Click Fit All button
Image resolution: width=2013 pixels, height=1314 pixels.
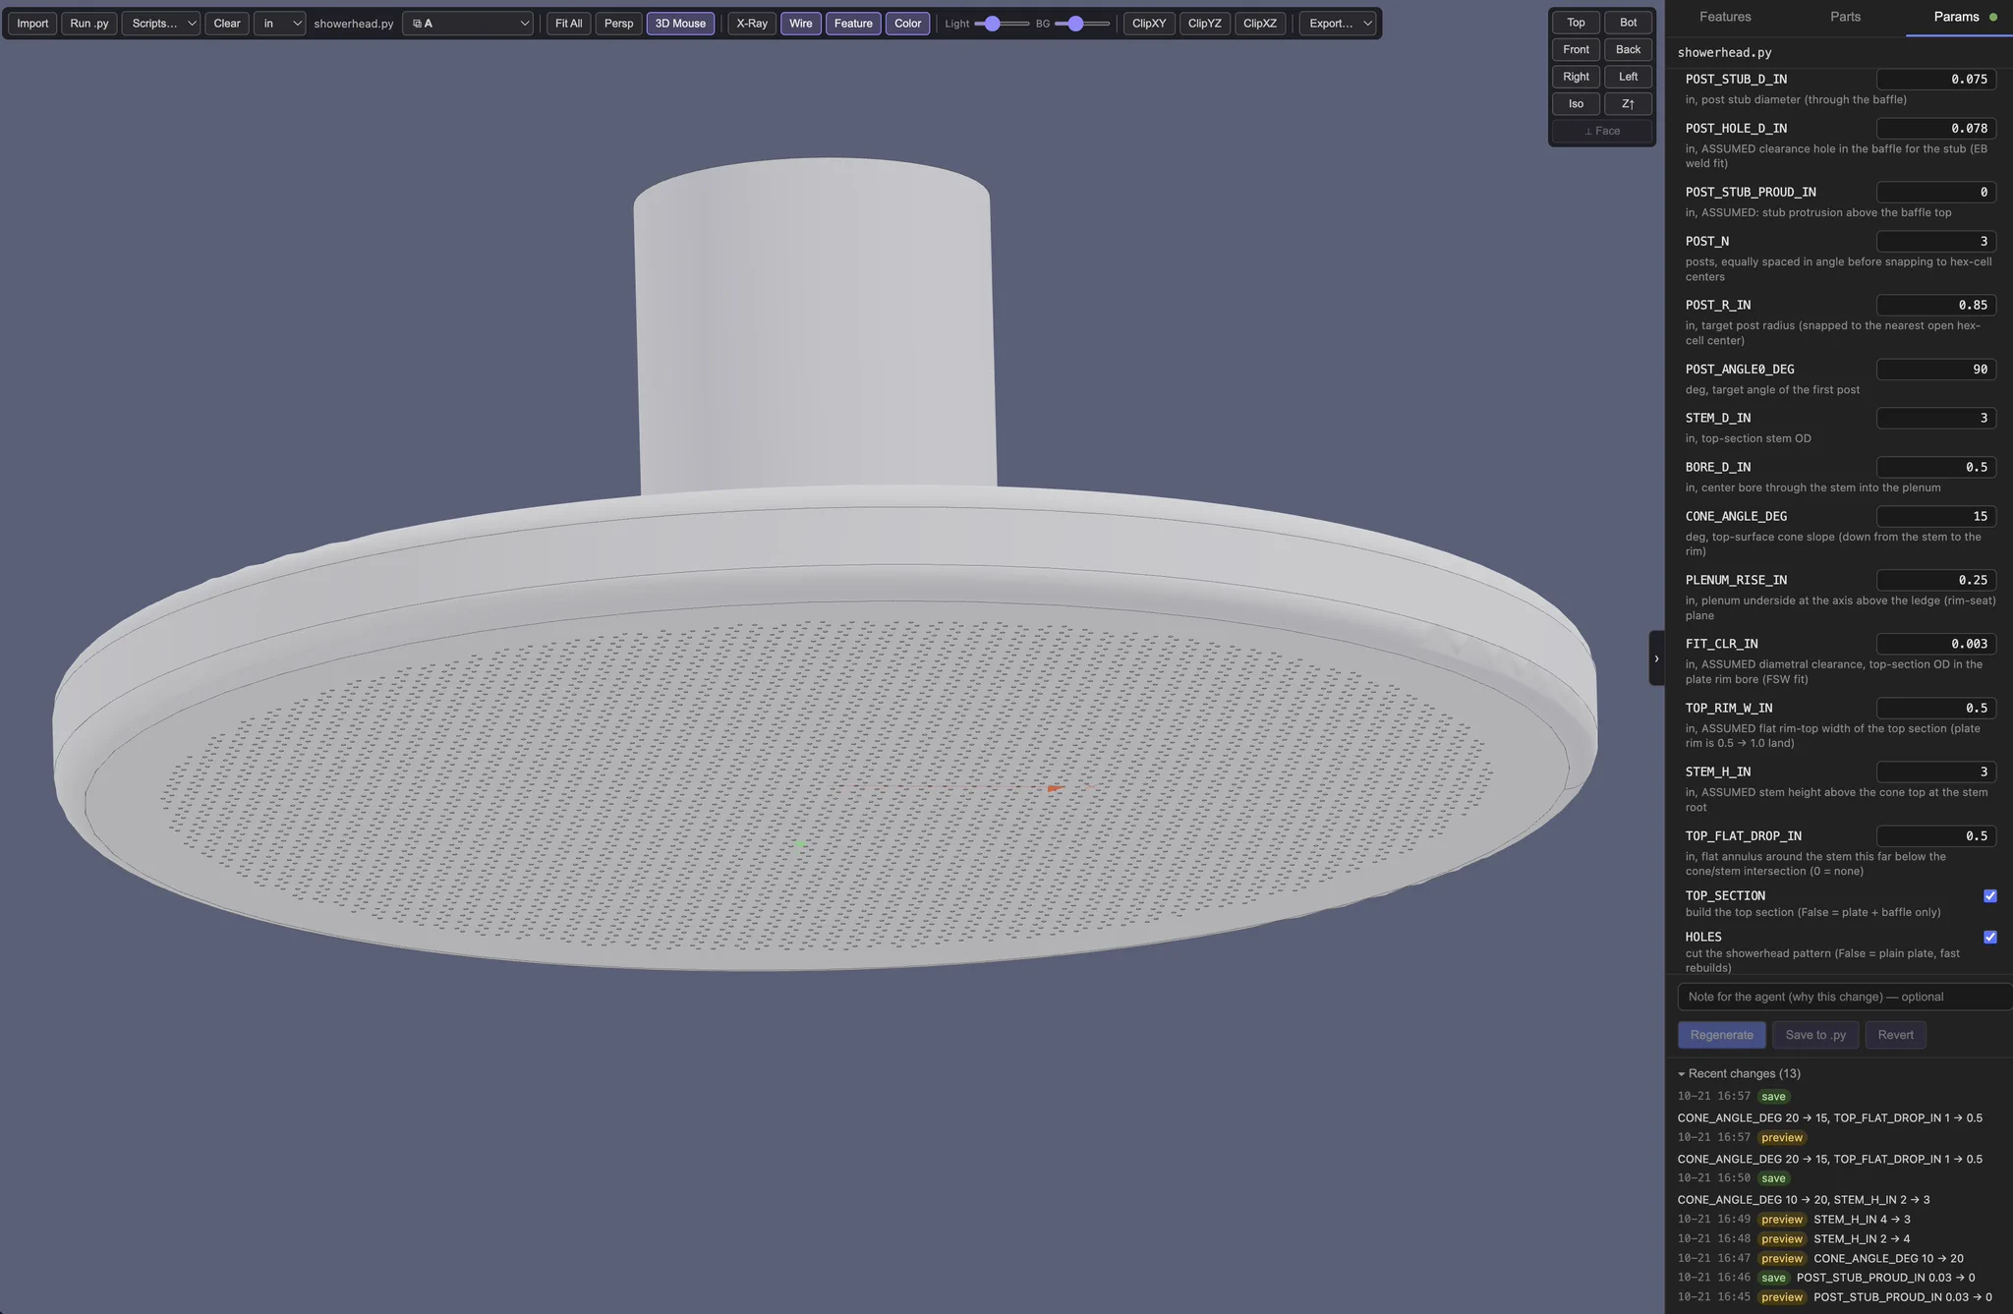click(x=569, y=24)
